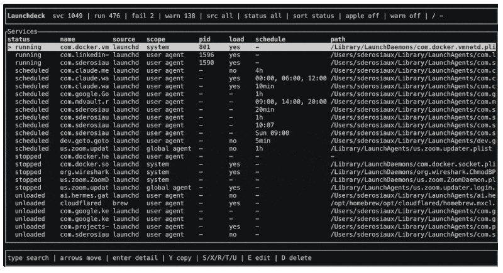Select the com.projects- unloaded row
The width and height of the screenshot is (503, 273).
tap(251, 227)
